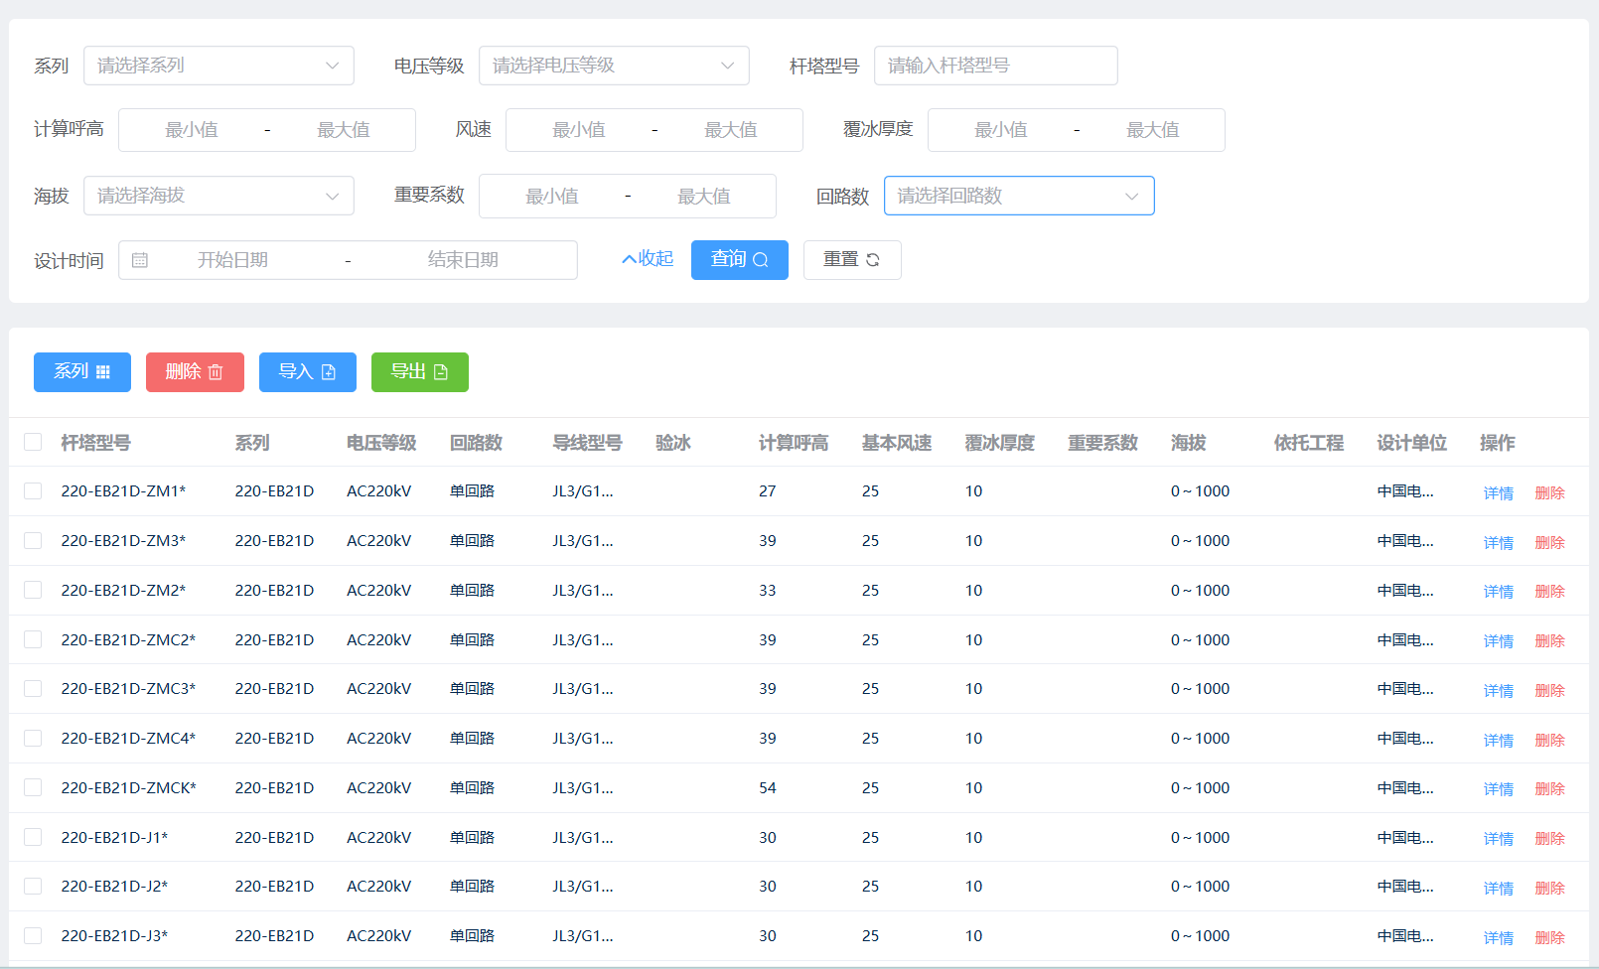Click the 电压等级 column header
This screenshot has height=969, width=1599.
click(381, 443)
